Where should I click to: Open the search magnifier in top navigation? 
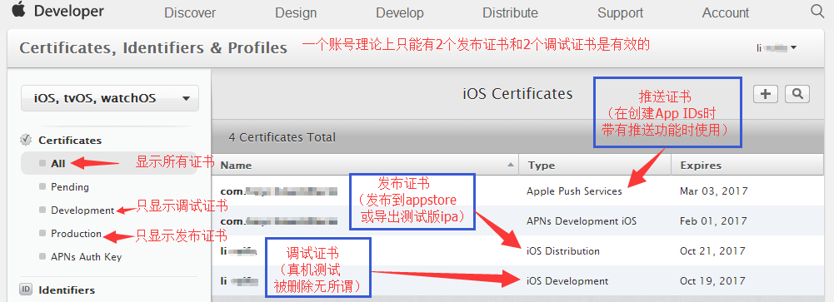click(817, 11)
